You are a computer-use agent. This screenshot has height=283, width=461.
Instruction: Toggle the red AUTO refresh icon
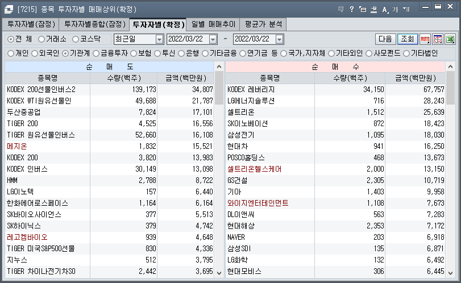[425, 39]
